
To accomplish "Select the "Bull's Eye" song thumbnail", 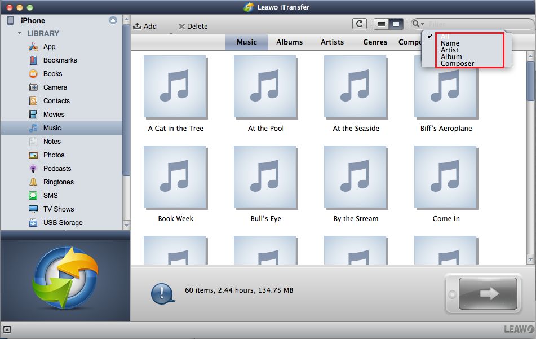I will tap(265, 177).
